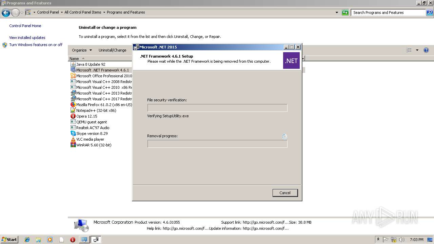Image resolution: width=434 pixels, height=244 pixels.
Task: Open recent pages dropdown next to forward arrow
Action: click(22, 13)
